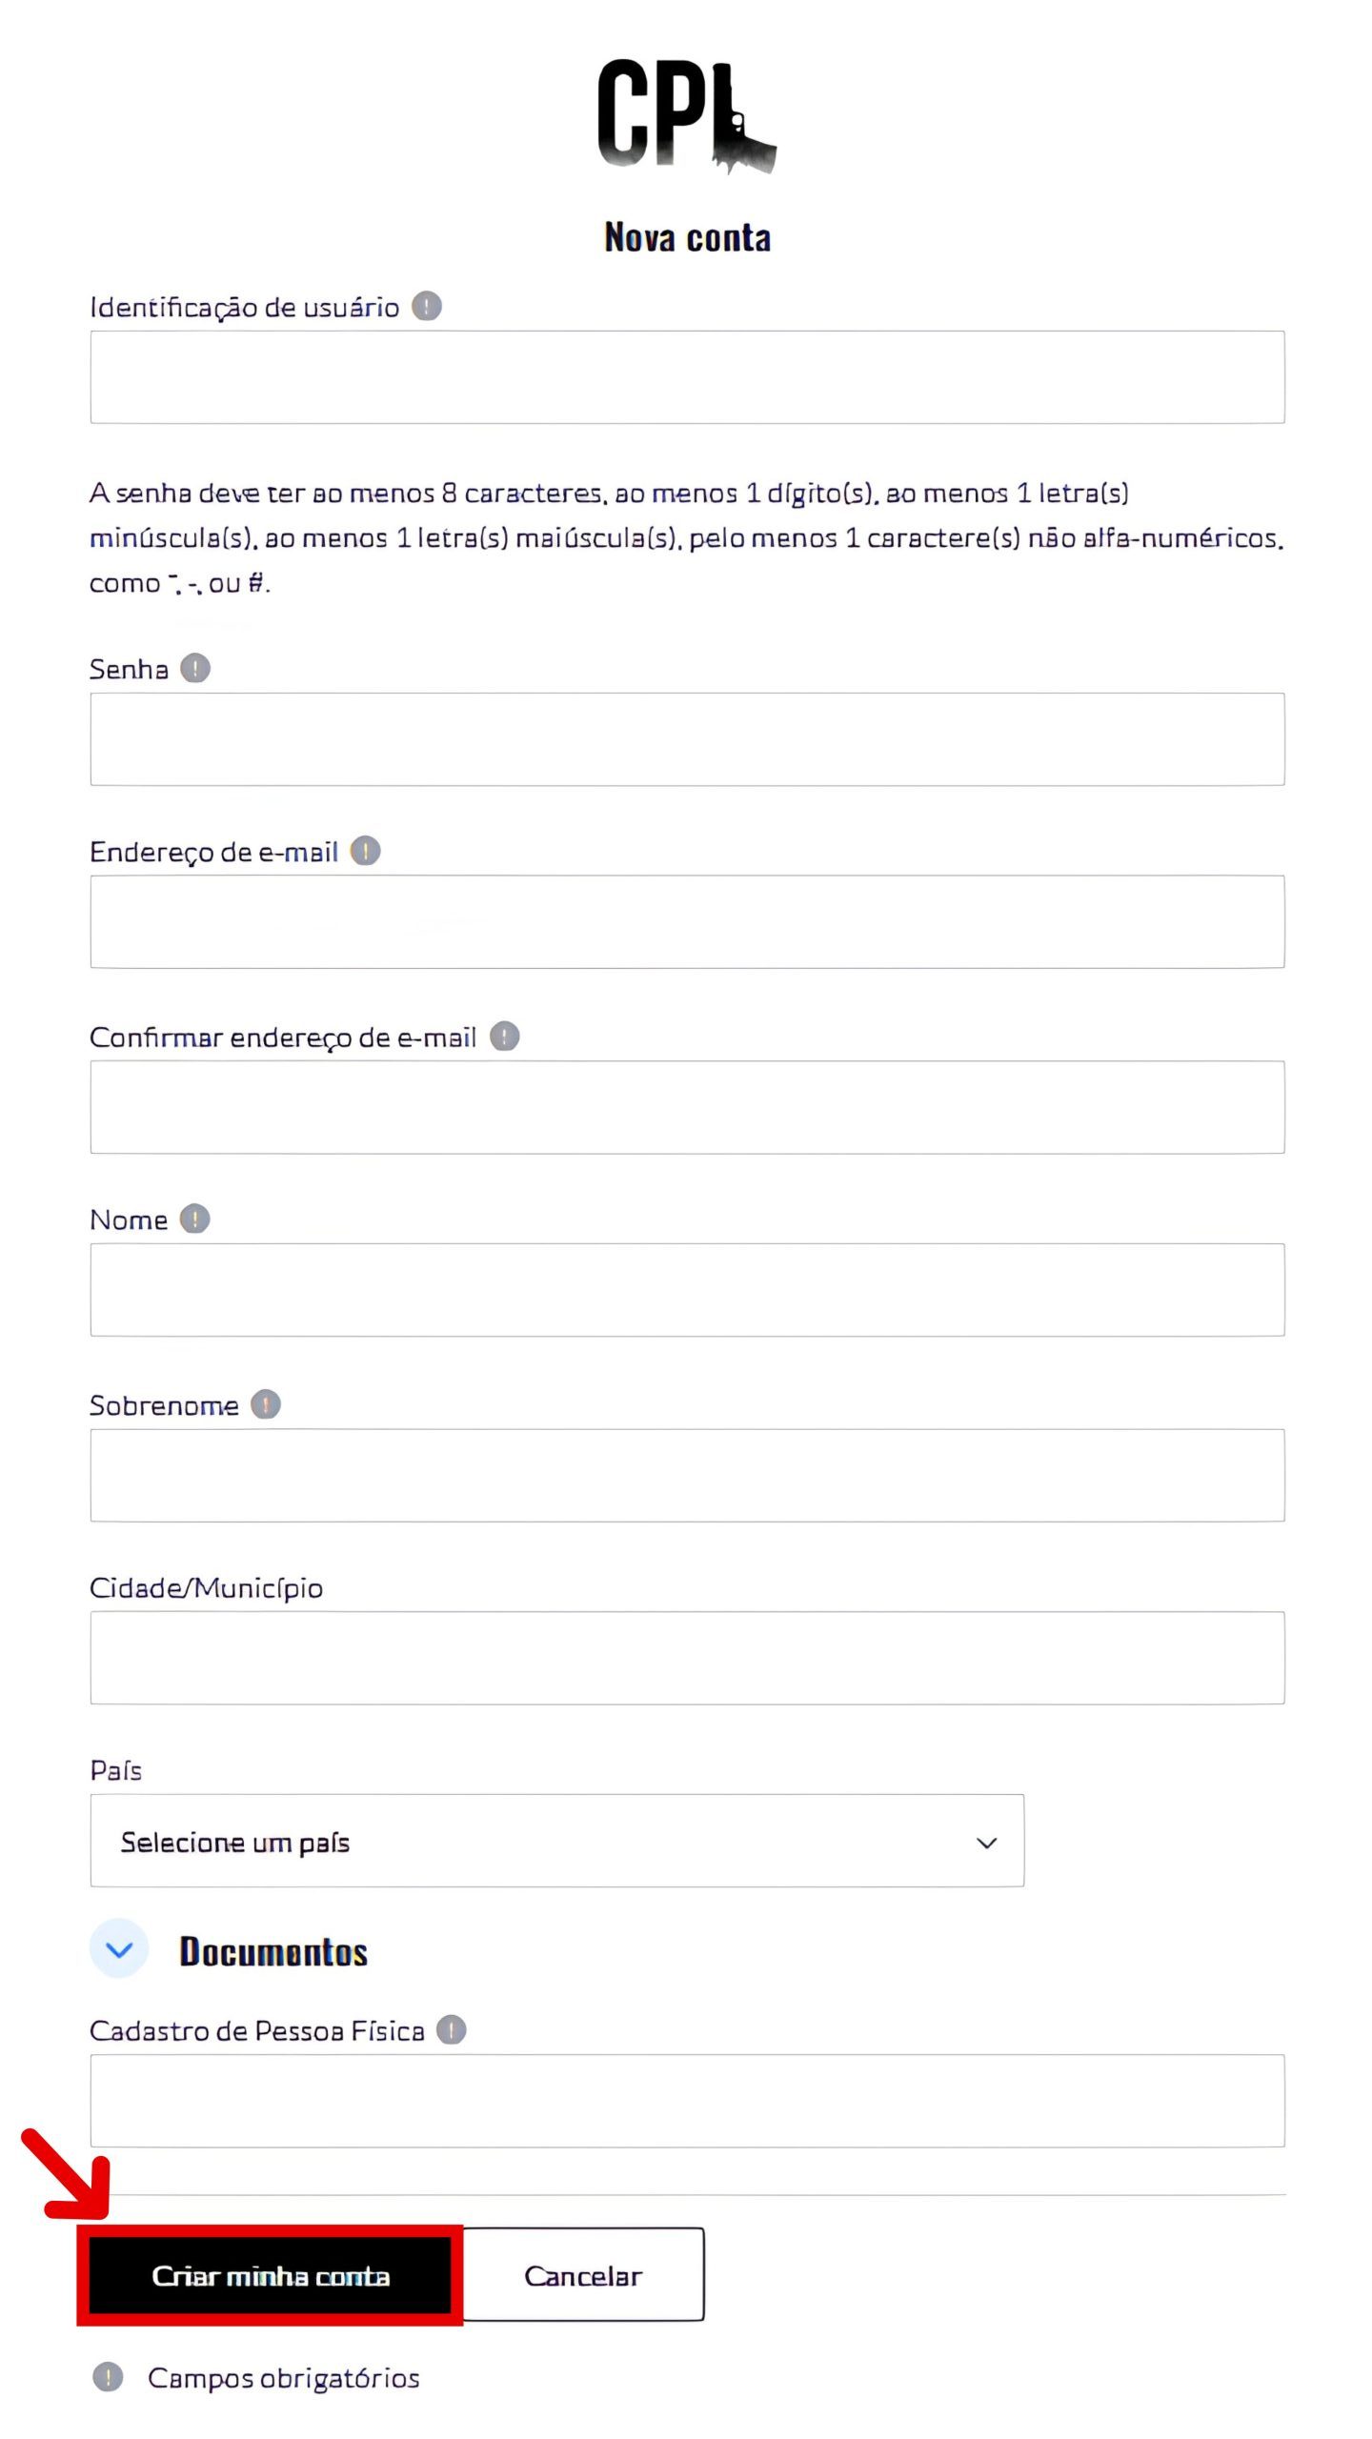Click the País dropdown arrow
This screenshot has width=1372, height=2439.
987,1843
